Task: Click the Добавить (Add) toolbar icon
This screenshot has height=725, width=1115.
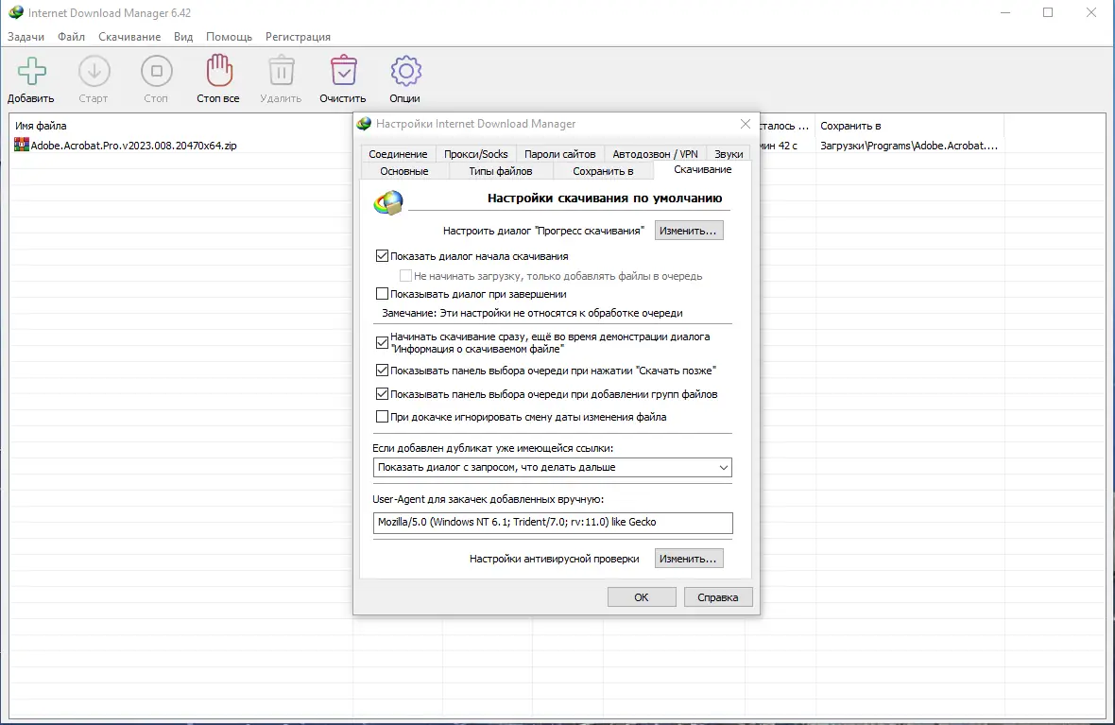Action: (31, 71)
